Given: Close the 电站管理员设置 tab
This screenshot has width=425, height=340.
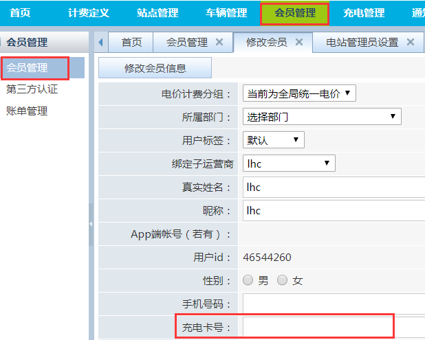Looking at the screenshot, I should (x=411, y=42).
